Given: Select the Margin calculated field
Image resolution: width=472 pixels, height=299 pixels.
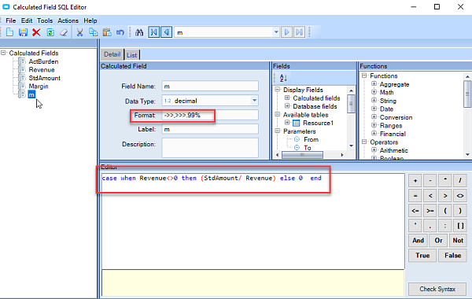Looking at the screenshot, I should click(39, 87).
